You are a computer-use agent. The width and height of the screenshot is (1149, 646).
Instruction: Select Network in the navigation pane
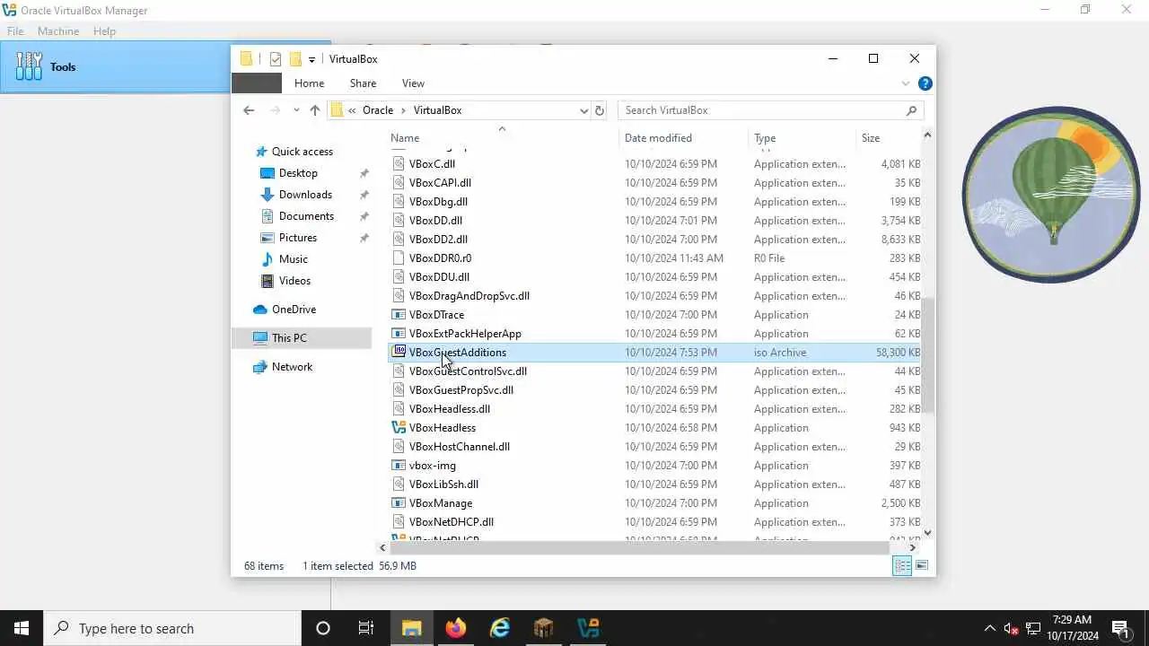pyautogui.click(x=292, y=367)
